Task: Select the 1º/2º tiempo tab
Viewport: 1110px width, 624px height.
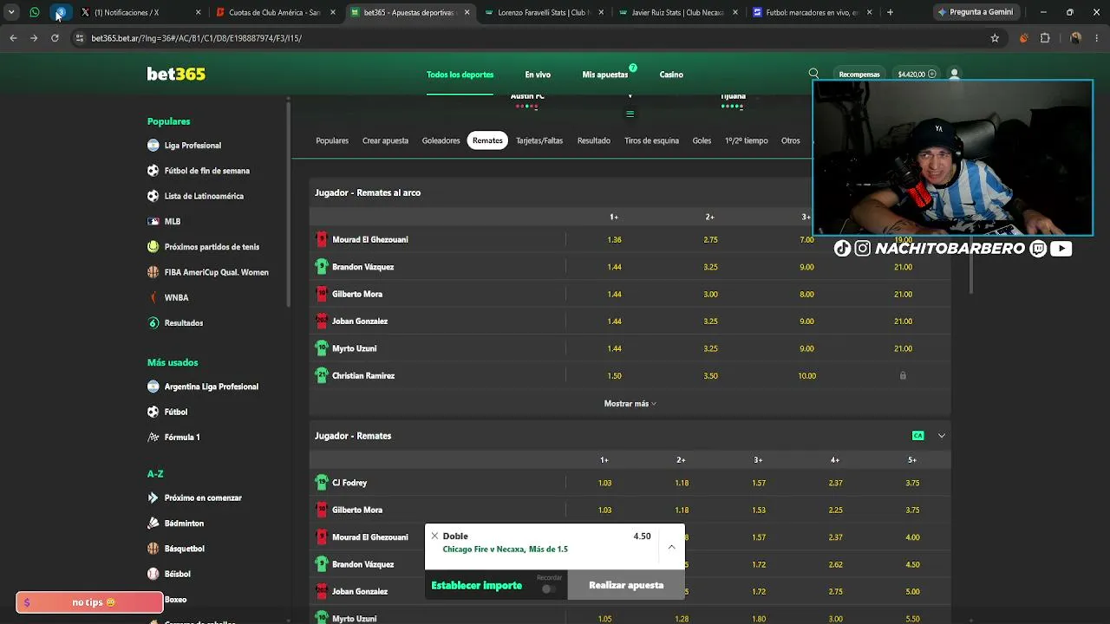Action: click(747, 140)
